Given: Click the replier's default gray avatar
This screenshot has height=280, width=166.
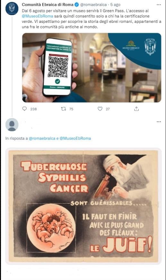Looking at the screenshot, I should tap(12, 125).
